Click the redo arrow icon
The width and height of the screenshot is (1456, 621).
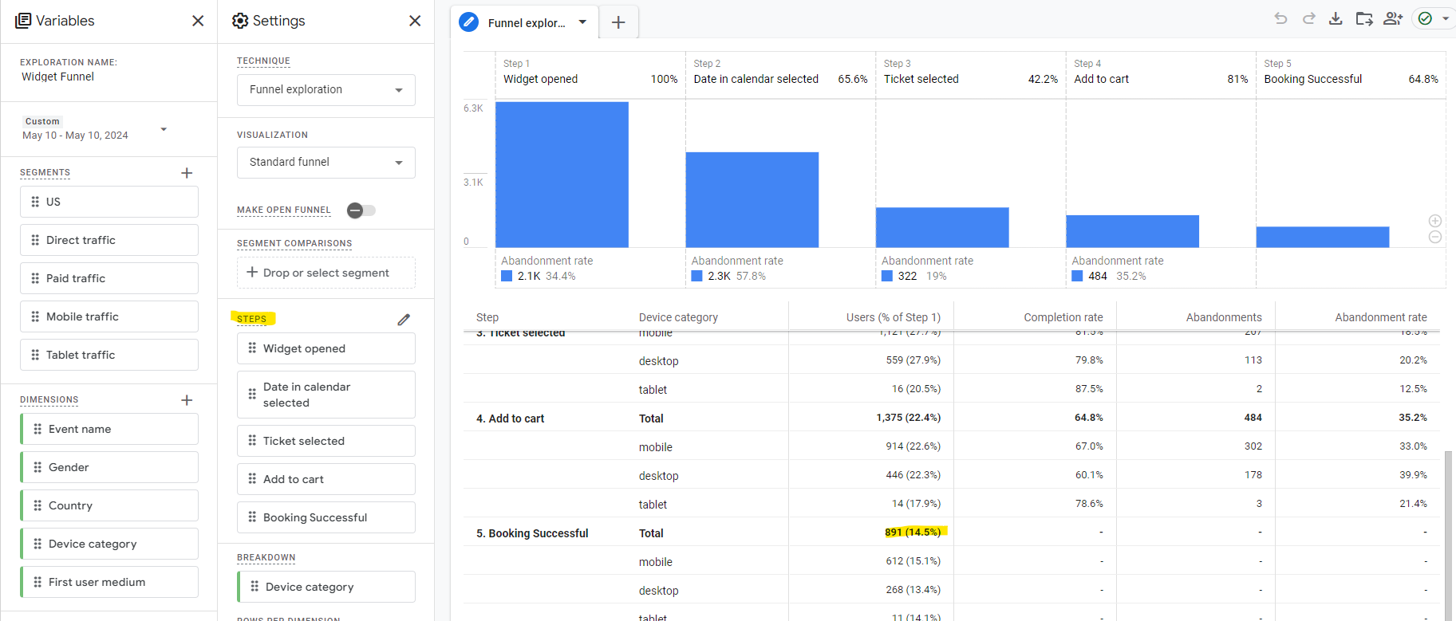click(1308, 18)
